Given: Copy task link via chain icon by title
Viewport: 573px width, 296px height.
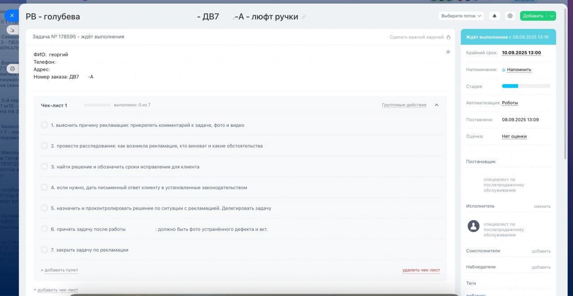Looking at the screenshot, I should point(304,17).
